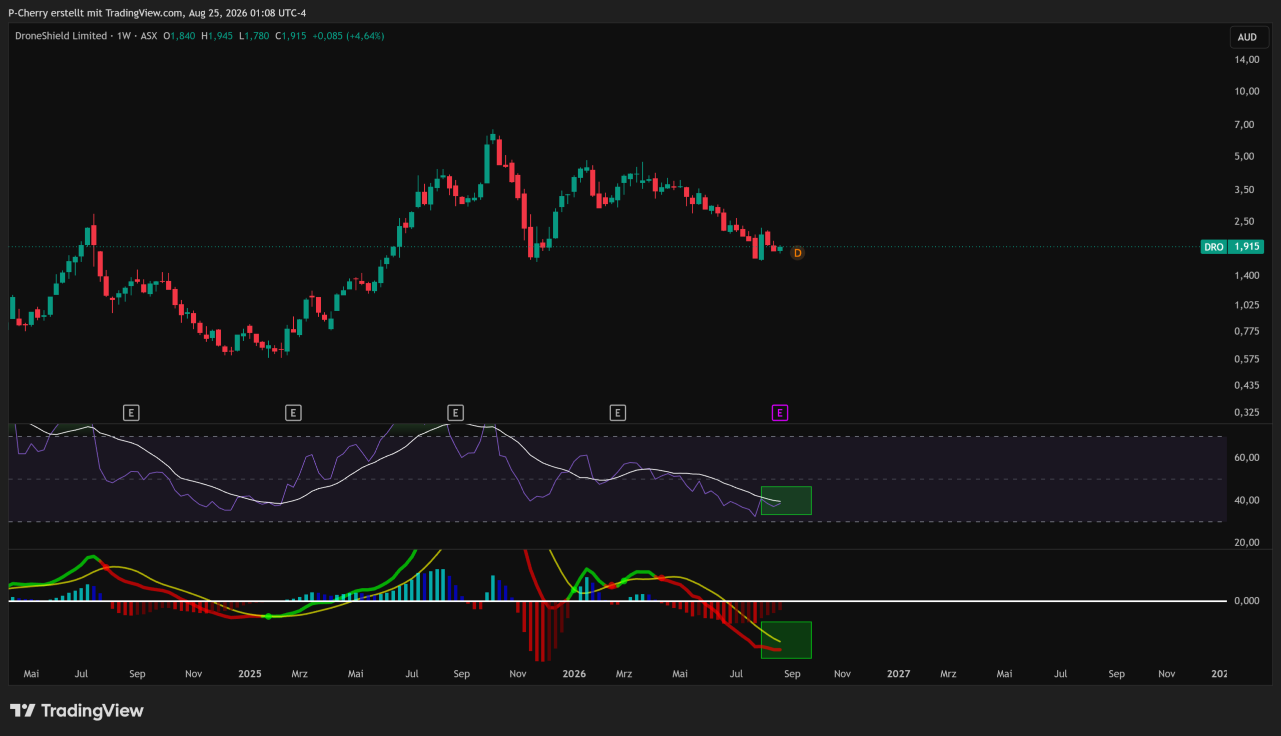Image resolution: width=1281 pixels, height=736 pixels.
Task: Click the 3,50 price axis label
Action: pyautogui.click(x=1244, y=190)
